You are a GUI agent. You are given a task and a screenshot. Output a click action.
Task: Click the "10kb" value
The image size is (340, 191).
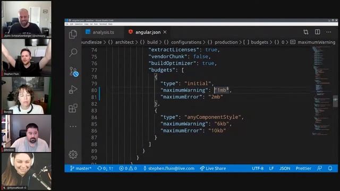pos(217,131)
